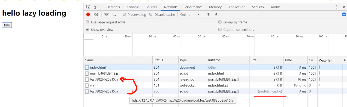Open DevTools three-dot customize menu

pyautogui.click(x=336, y=7)
